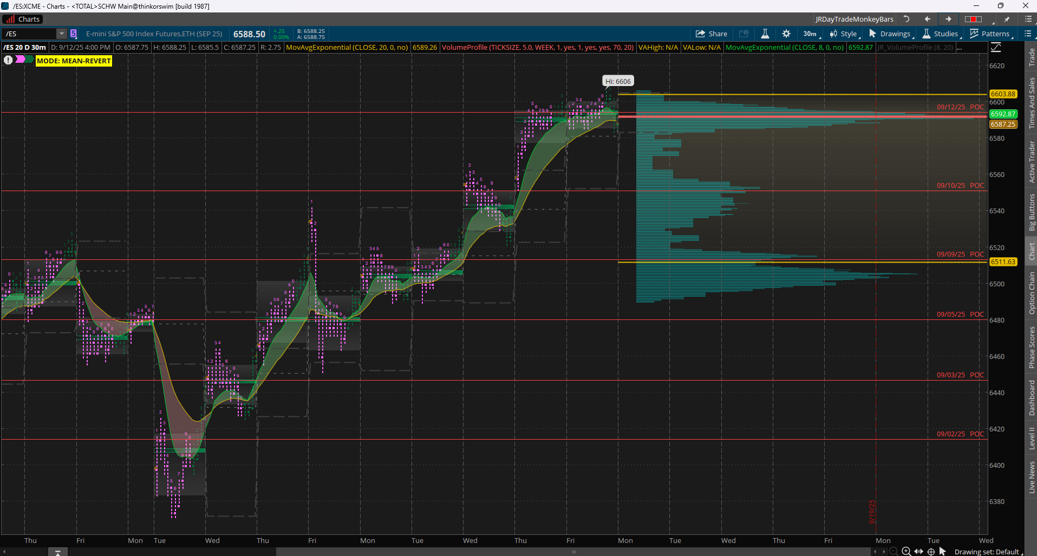Click the 6511.63 yellow price tag
The image size is (1037, 556).
coord(1003,261)
